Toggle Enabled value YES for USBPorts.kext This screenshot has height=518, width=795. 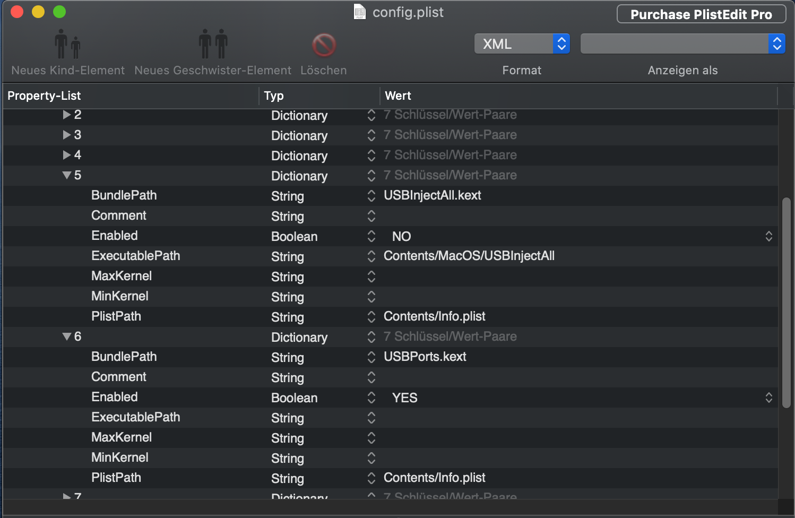[x=768, y=398]
